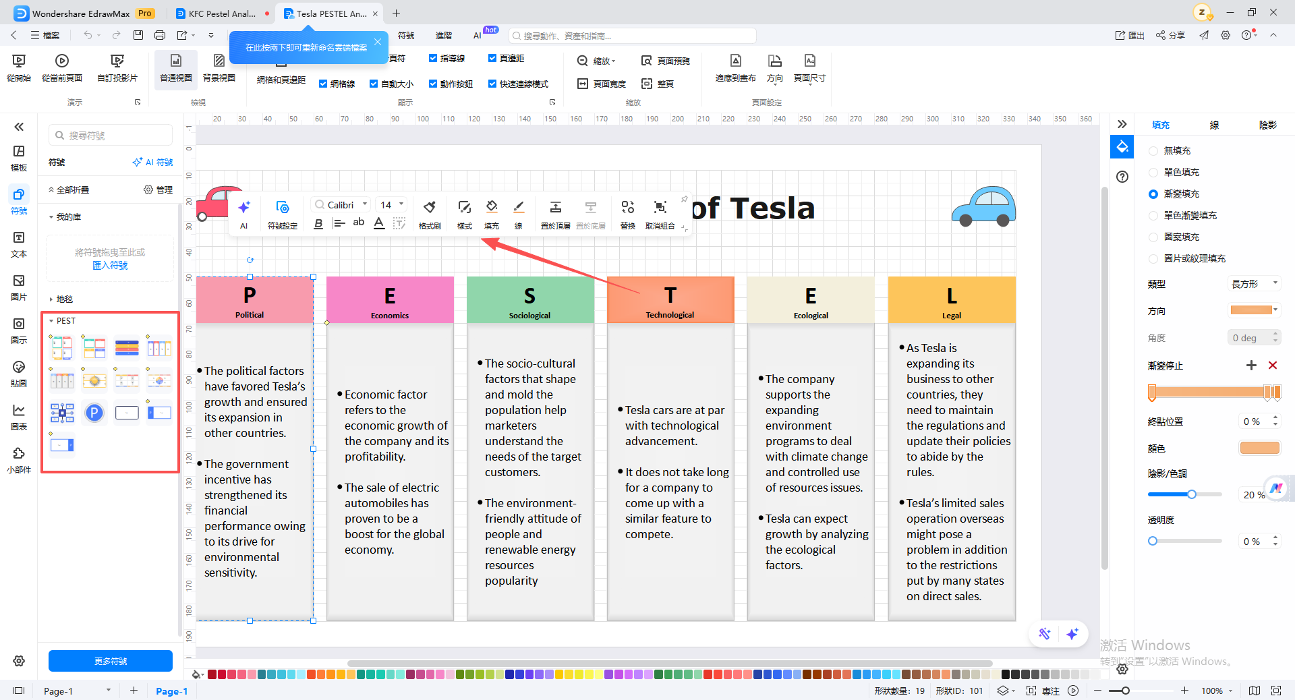1295x700 pixels.
Task: Open the 模板 templates sidebar panel
Action: pos(19,158)
